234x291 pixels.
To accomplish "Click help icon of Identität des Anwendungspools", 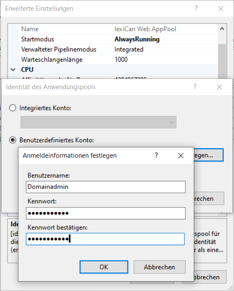I will point(195,87).
